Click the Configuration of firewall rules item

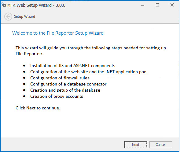tap(60, 78)
